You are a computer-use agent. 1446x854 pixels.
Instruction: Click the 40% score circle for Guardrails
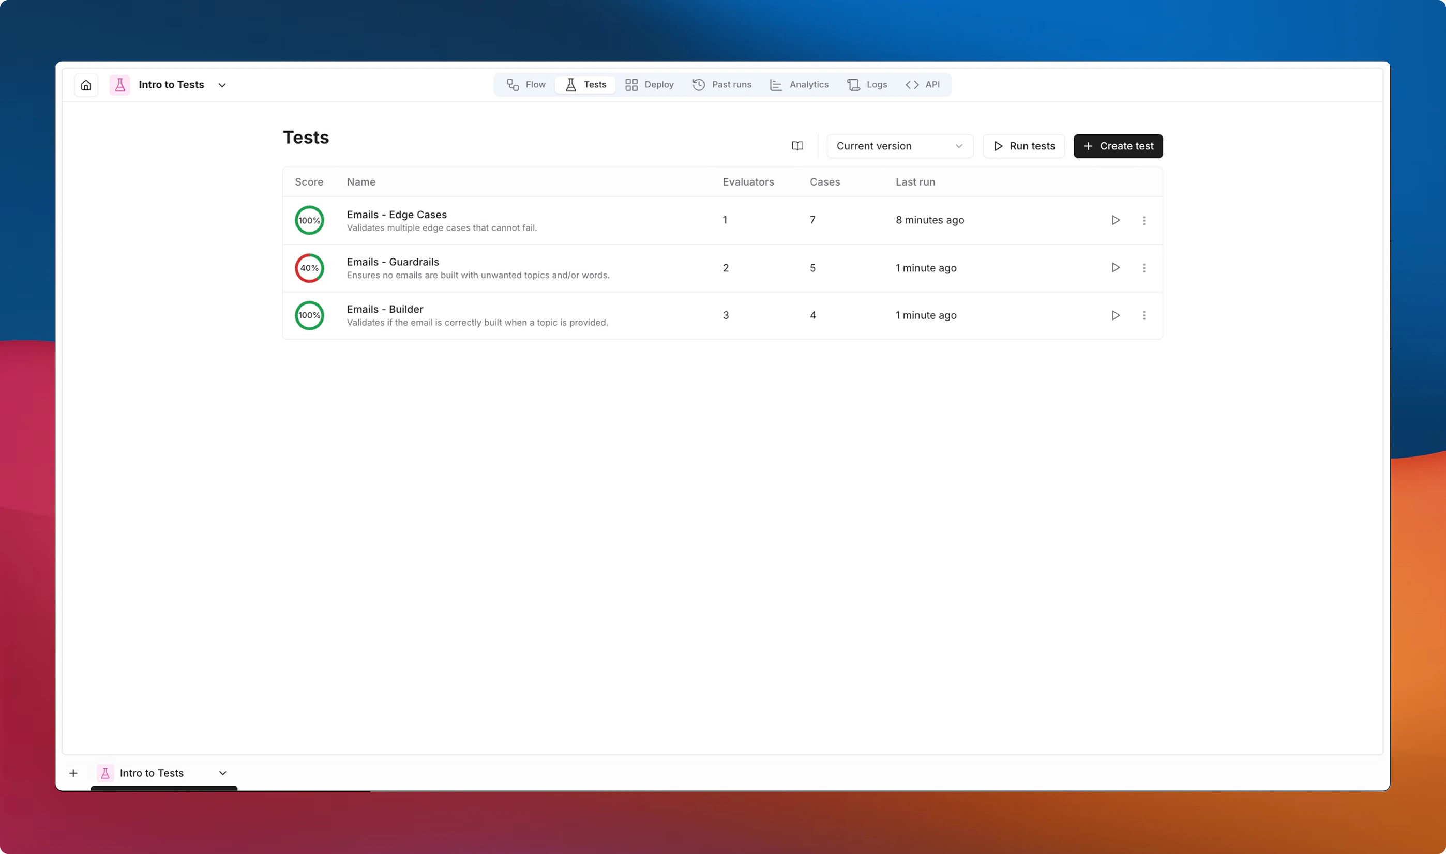pyautogui.click(x=309, y=268)
